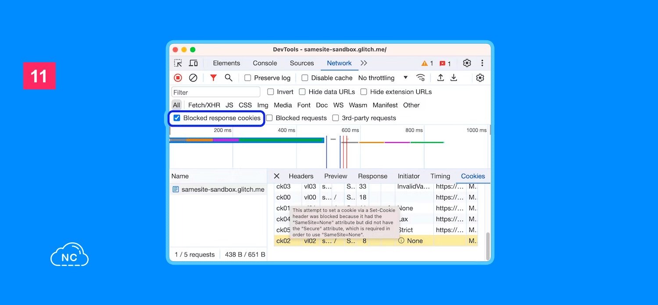Open the Initiator tab
This screenshot has width=658, height=305.
(x=409, y=176)
